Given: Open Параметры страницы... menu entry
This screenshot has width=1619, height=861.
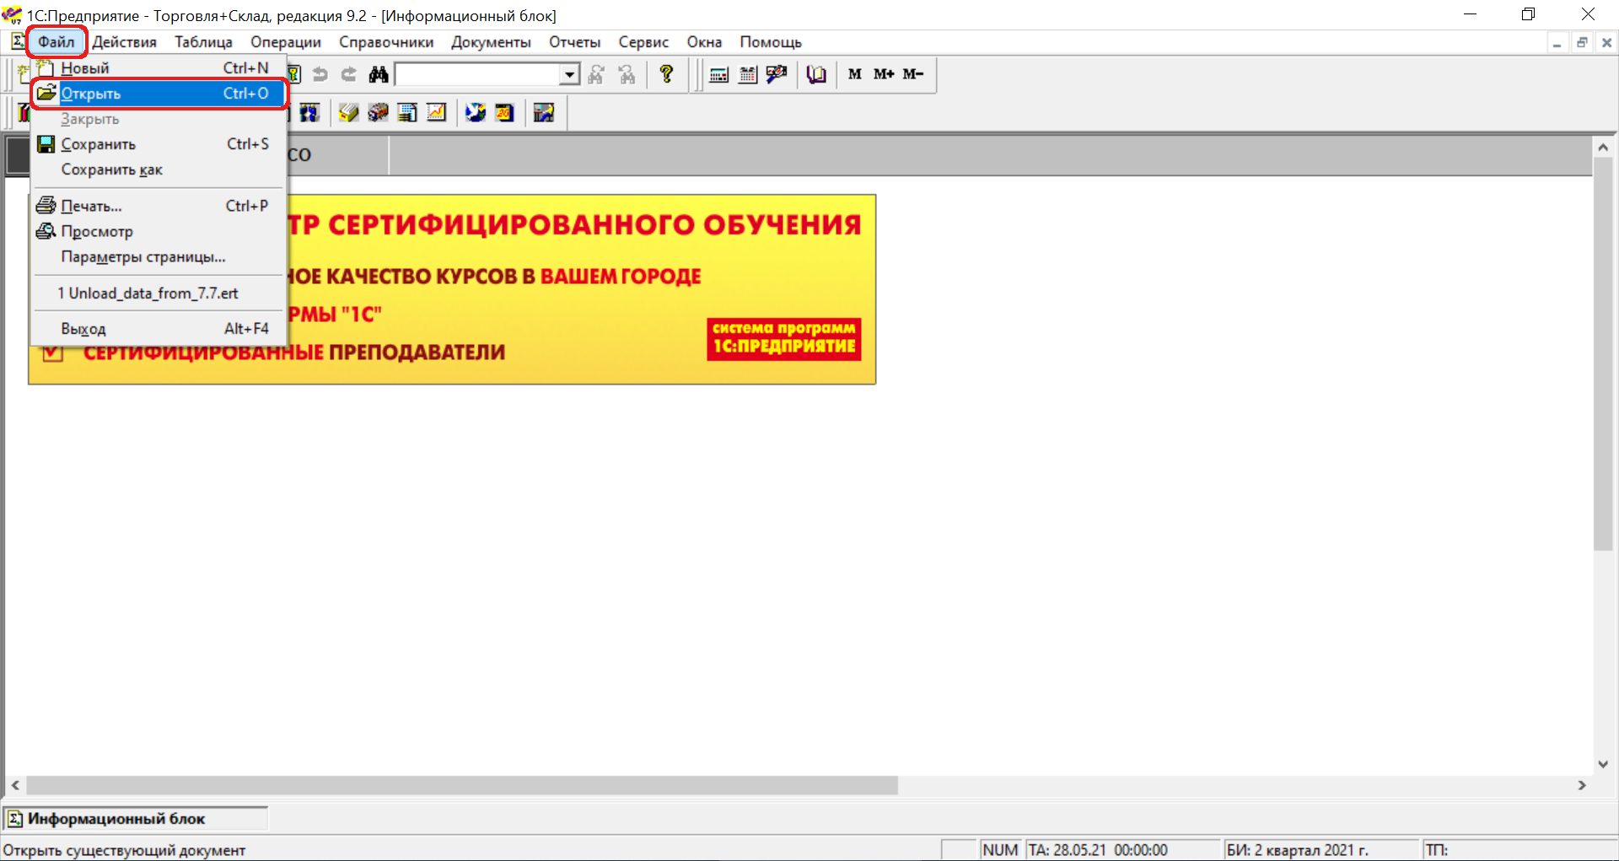Looking at the screenshot, I should point(159,256).
